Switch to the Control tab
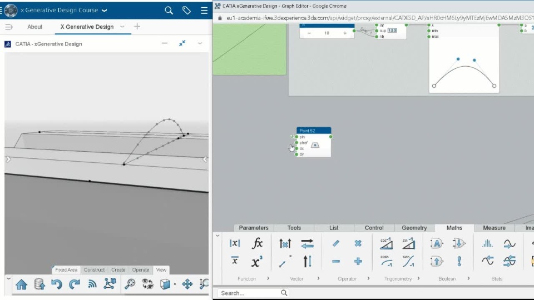The image size is (534, 300). pyautogui.click(x=374, y=228)
